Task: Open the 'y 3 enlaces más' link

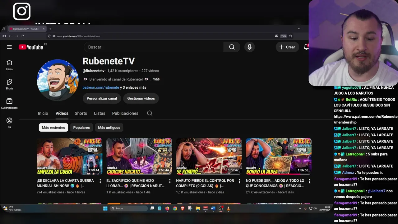Action: point(133,87)
